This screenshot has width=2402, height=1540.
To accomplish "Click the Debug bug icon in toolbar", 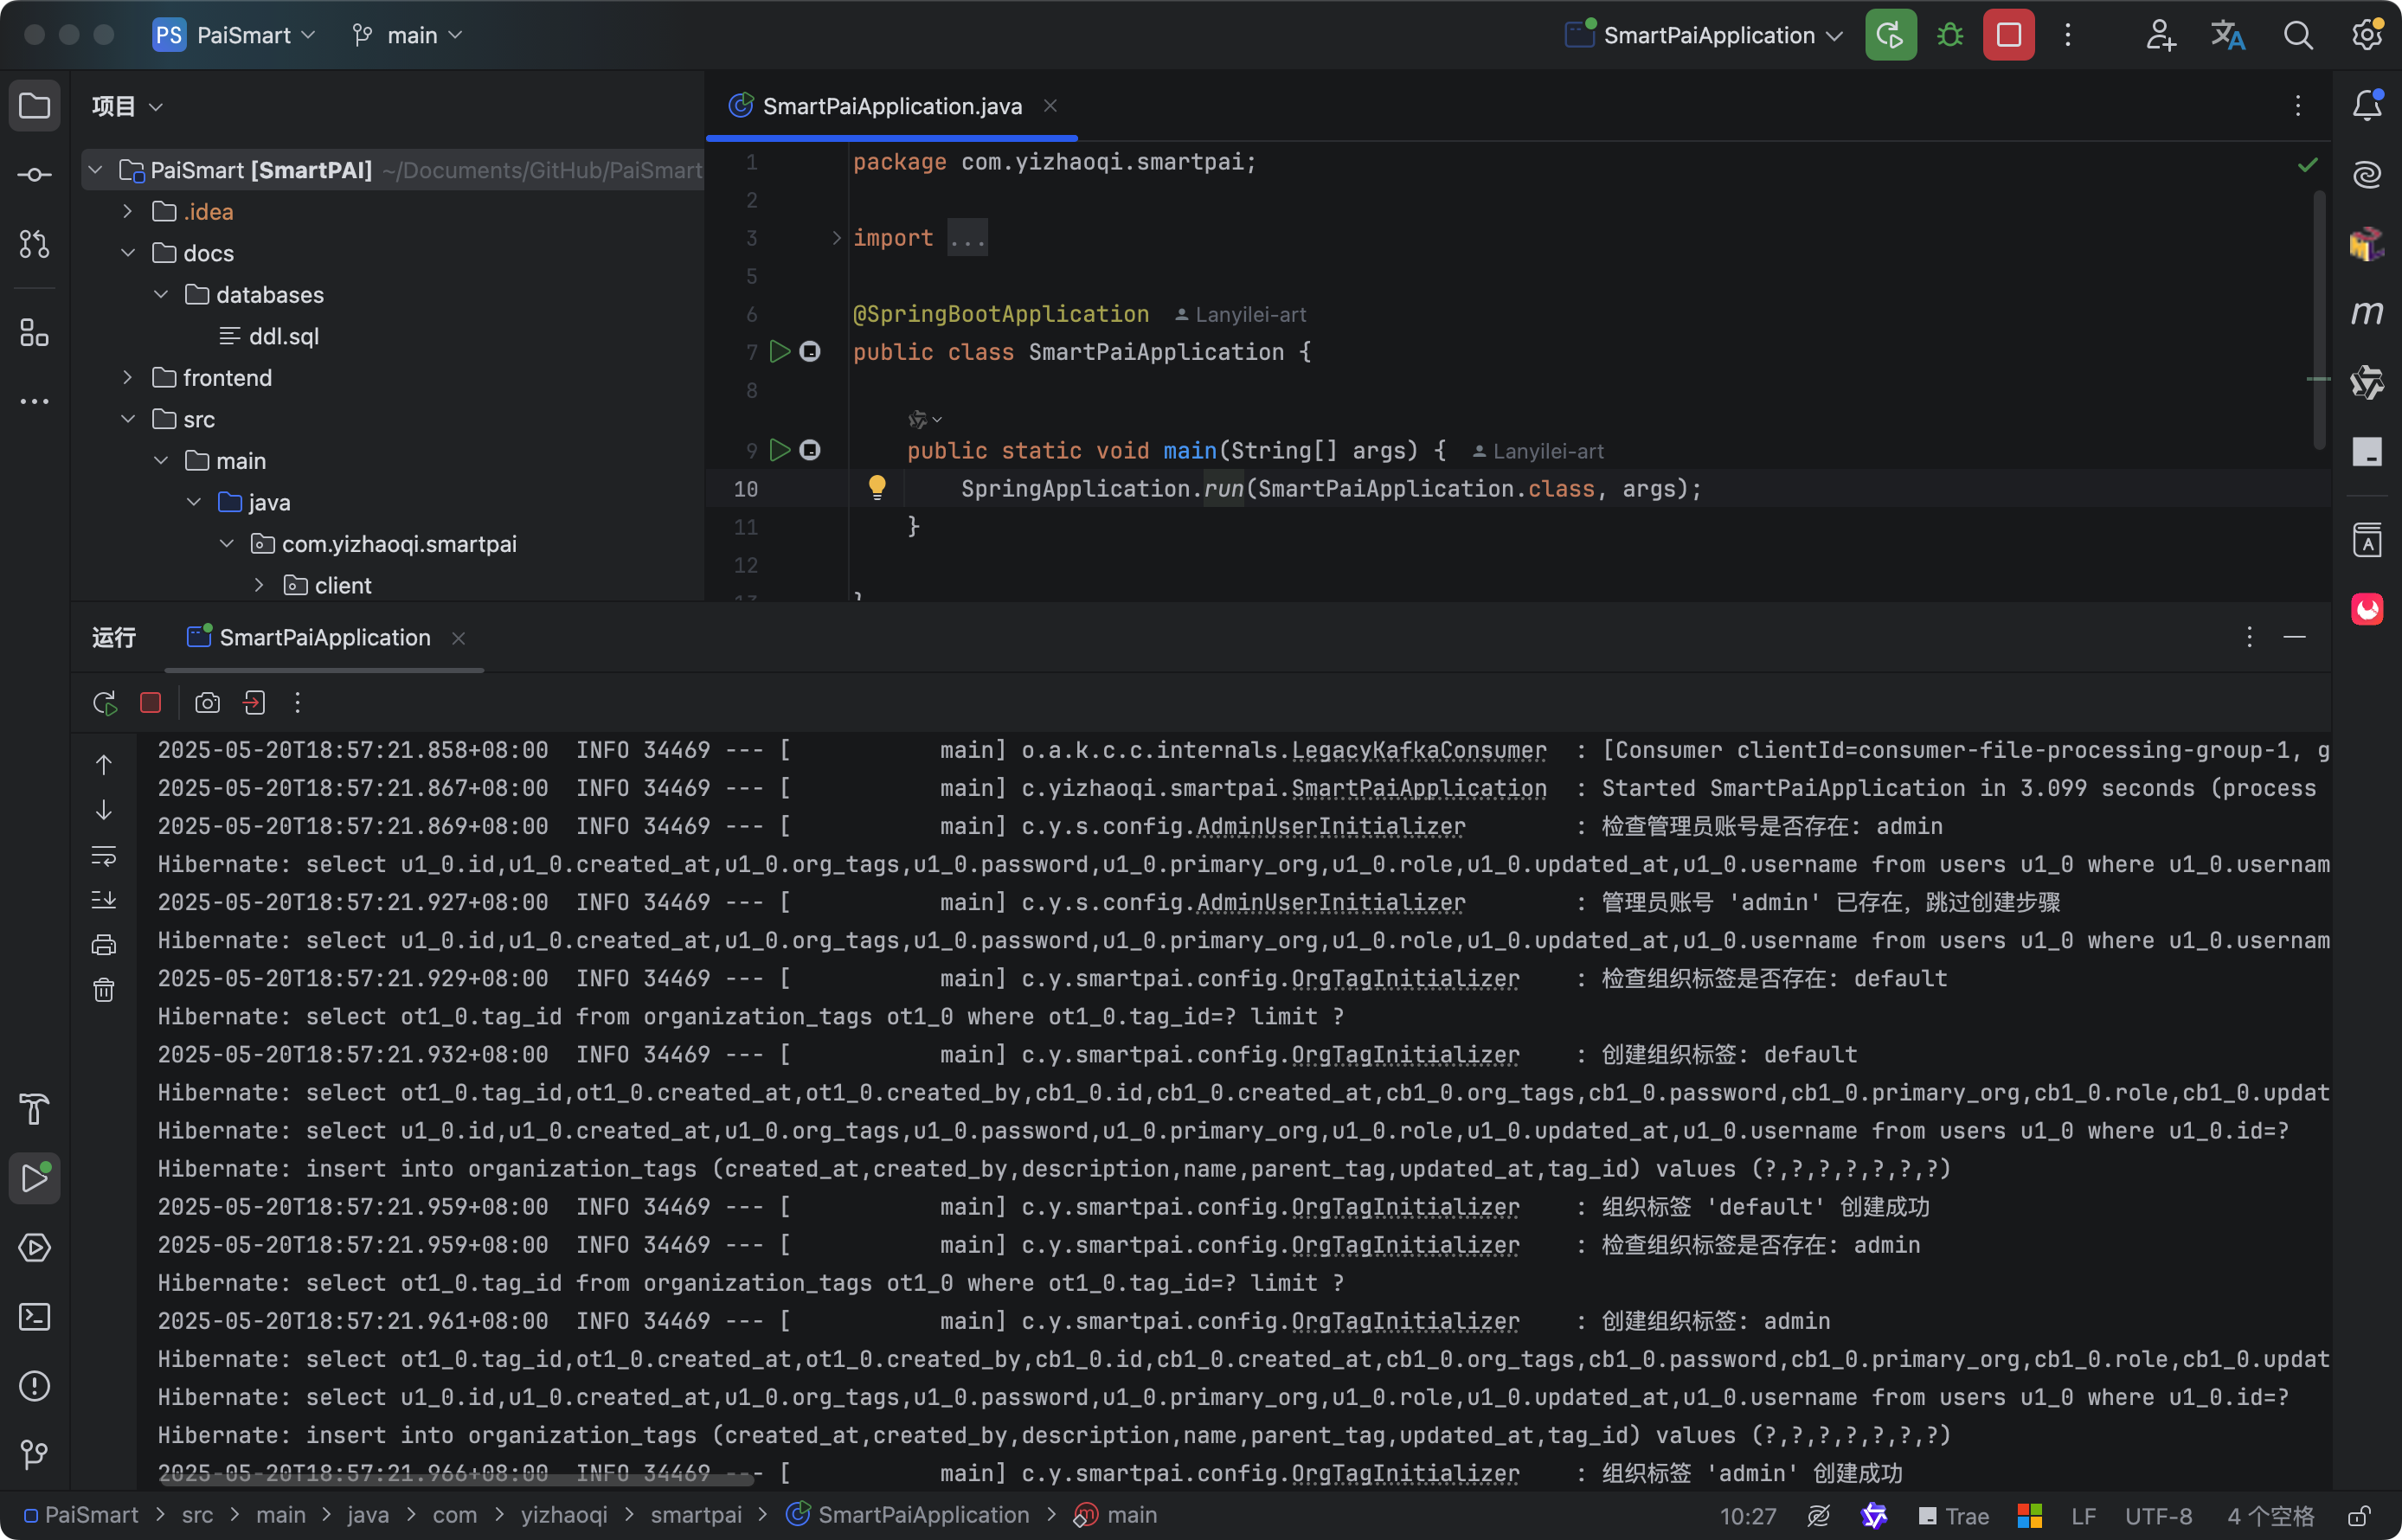I will [1949, 36].
